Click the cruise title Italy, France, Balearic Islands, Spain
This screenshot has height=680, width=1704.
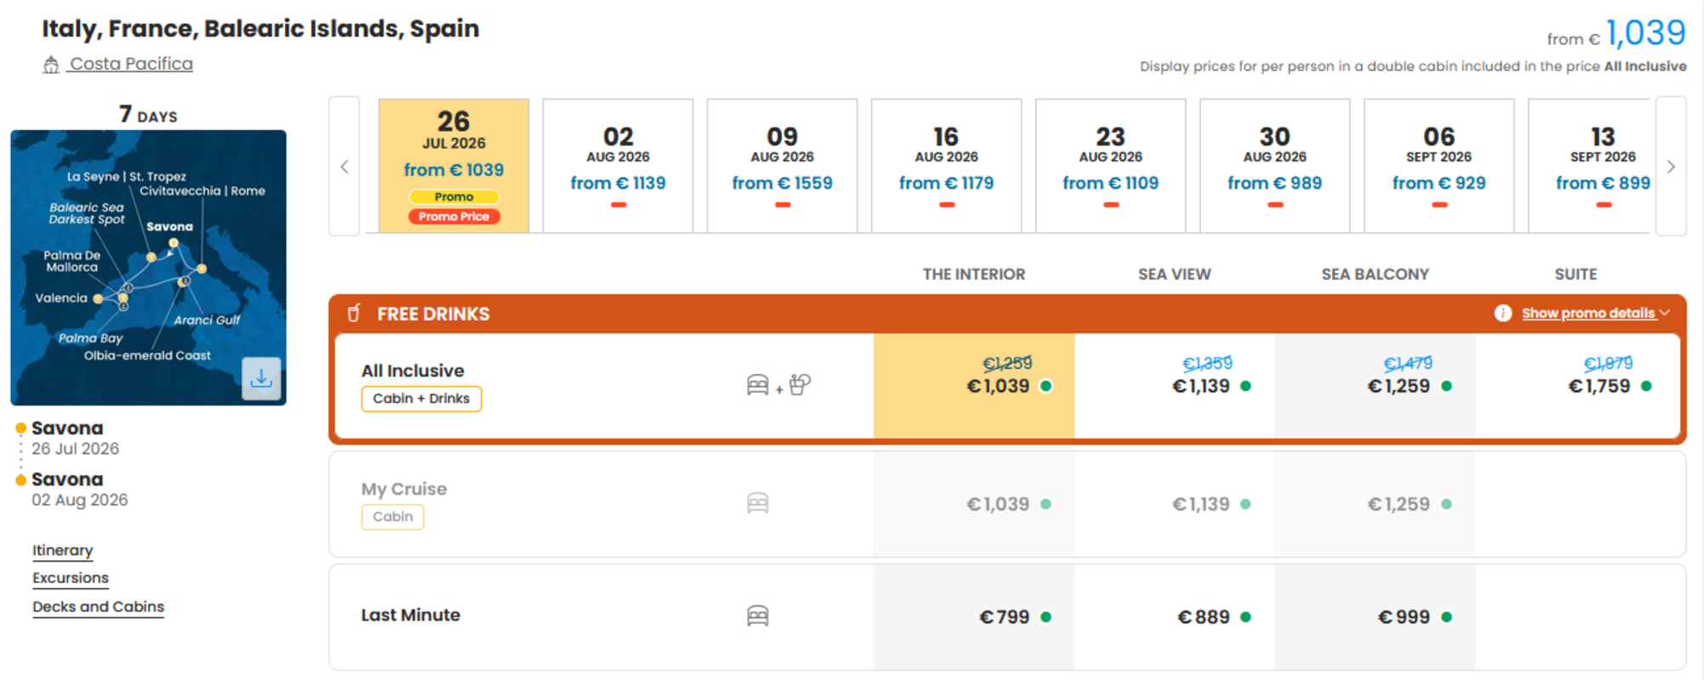pyautogui.click(x=260, y=29)
